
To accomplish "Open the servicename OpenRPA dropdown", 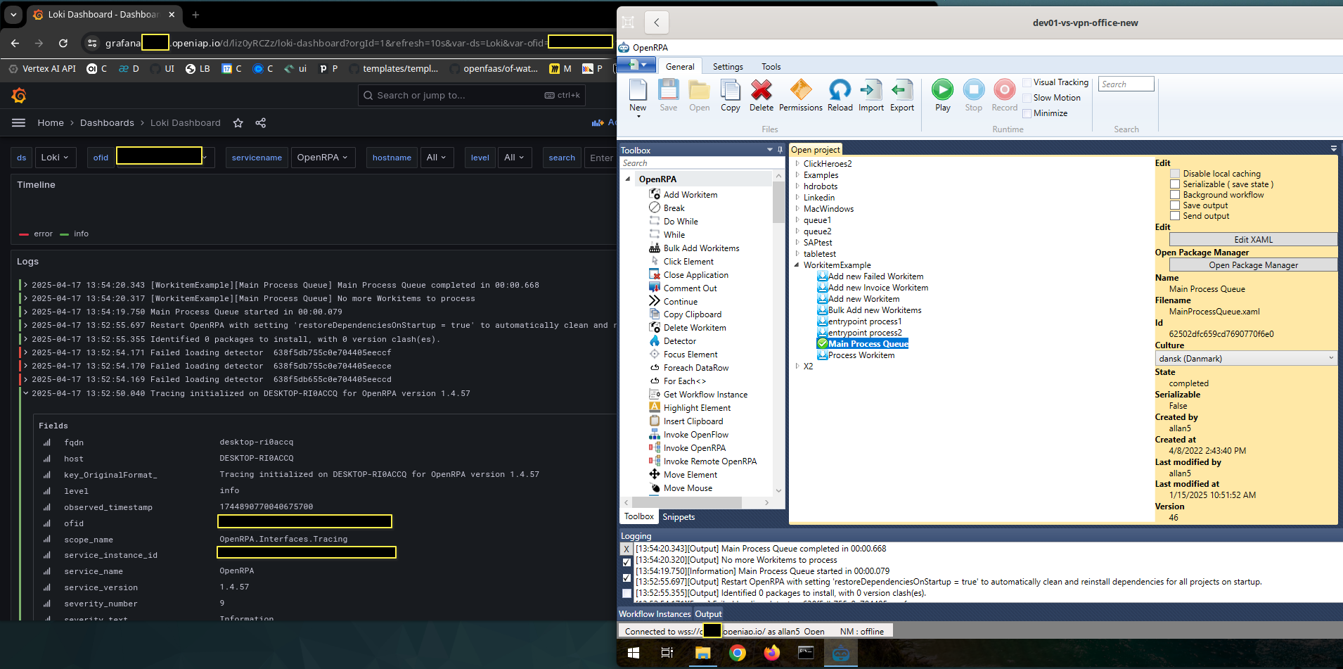I will click(x=323, y=158).
